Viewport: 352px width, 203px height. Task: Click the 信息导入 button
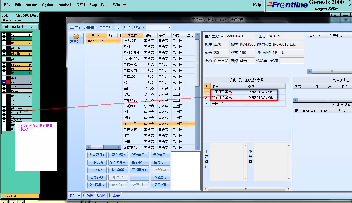(161, 162)
